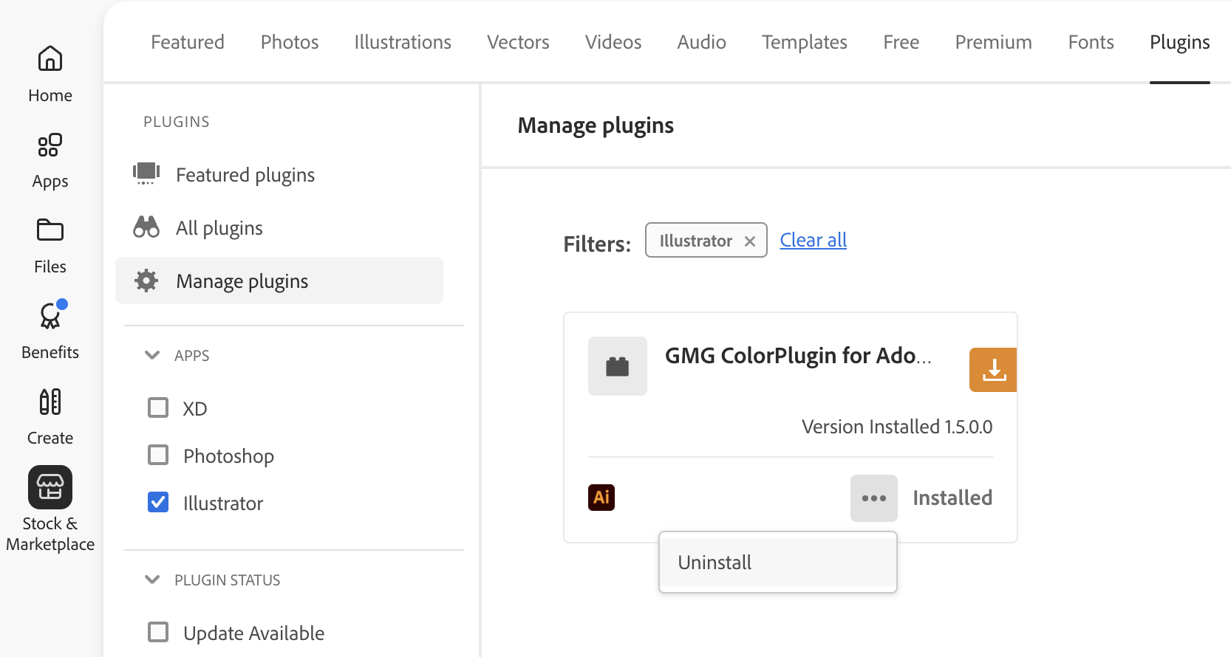This screenshot has width=1231, height=657.
Task: Choose Uninstall from the popup menu
Action: [x=778, y=563]
